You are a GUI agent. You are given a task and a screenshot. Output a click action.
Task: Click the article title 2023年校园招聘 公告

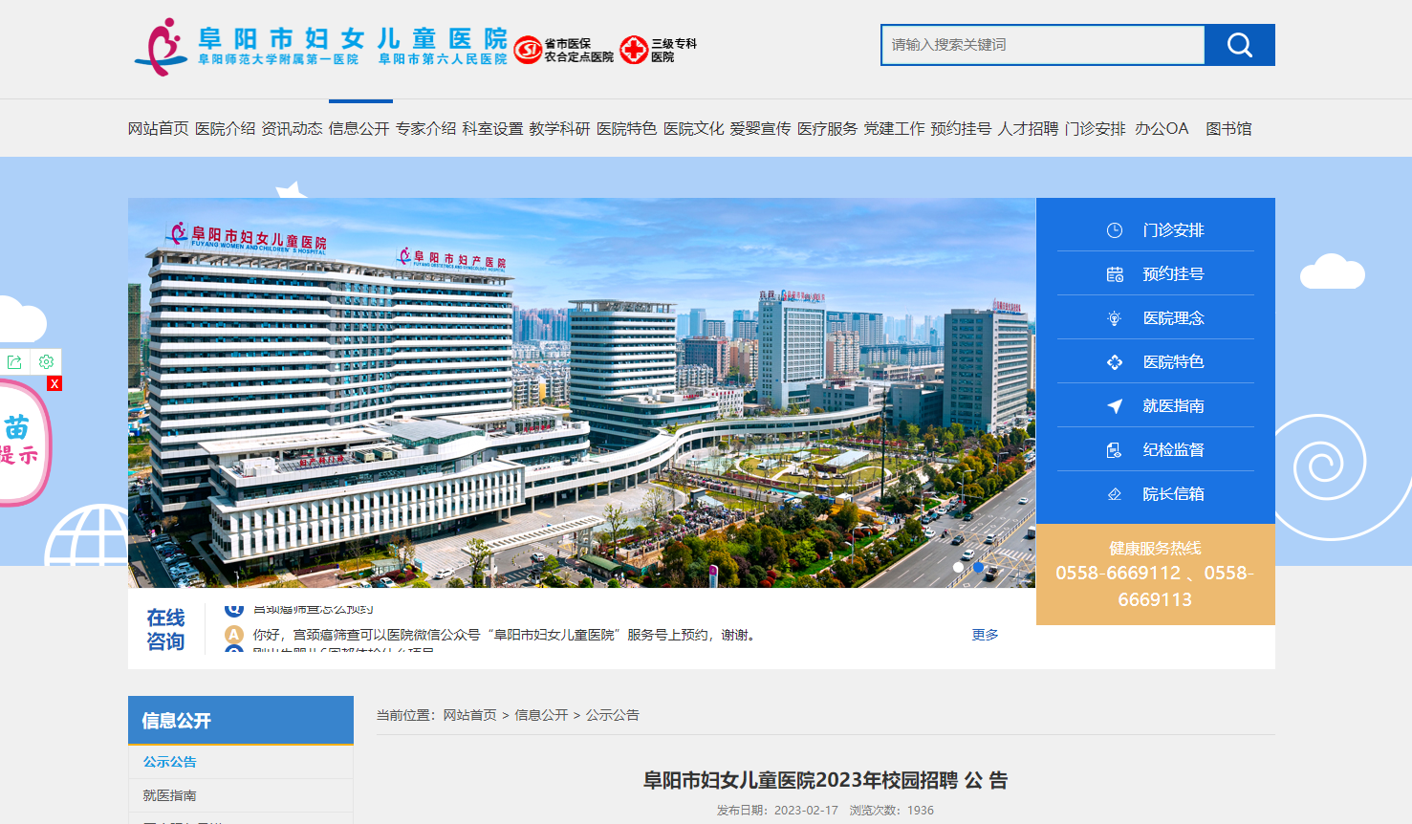point(825,780)
